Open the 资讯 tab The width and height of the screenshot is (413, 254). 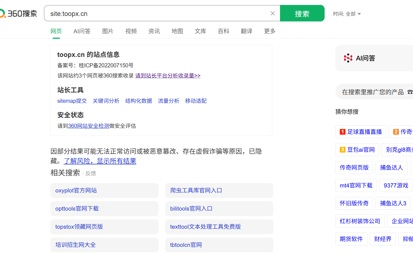(154, 31)
